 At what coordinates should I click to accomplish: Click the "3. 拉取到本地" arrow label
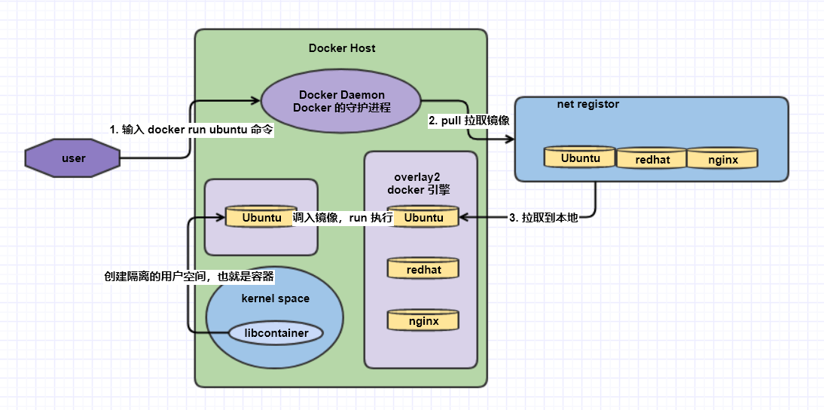tap(543, 218)
